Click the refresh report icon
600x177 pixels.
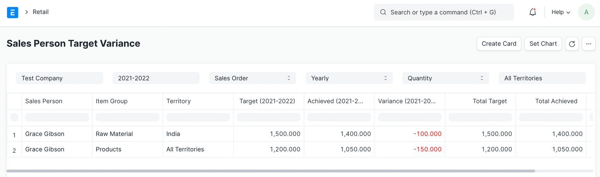[572, 44]
